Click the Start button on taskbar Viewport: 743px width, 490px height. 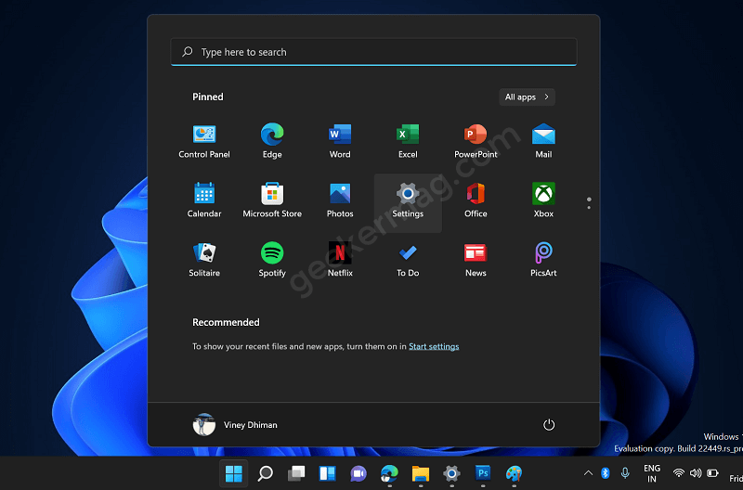(234, 473)
